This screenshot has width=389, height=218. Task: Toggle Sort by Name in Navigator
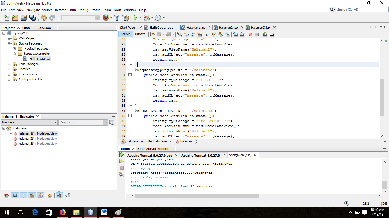coord(59,195)
